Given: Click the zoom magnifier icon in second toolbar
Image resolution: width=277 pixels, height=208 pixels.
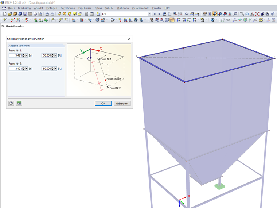Looking at the screenshot, I should point(157,20).
